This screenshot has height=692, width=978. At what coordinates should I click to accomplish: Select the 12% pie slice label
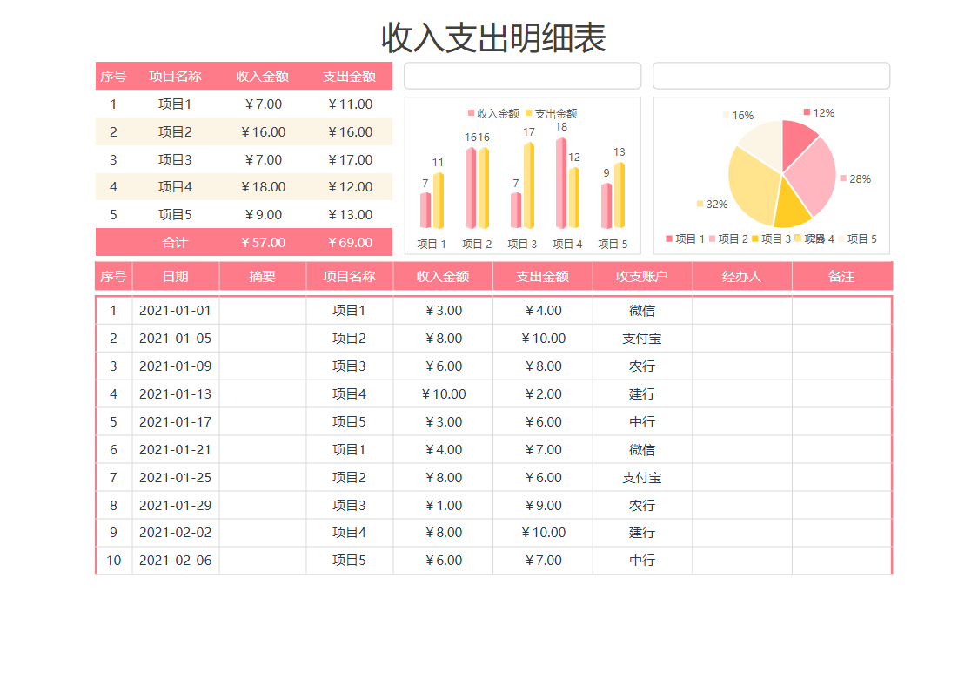[x=819, y=113]
